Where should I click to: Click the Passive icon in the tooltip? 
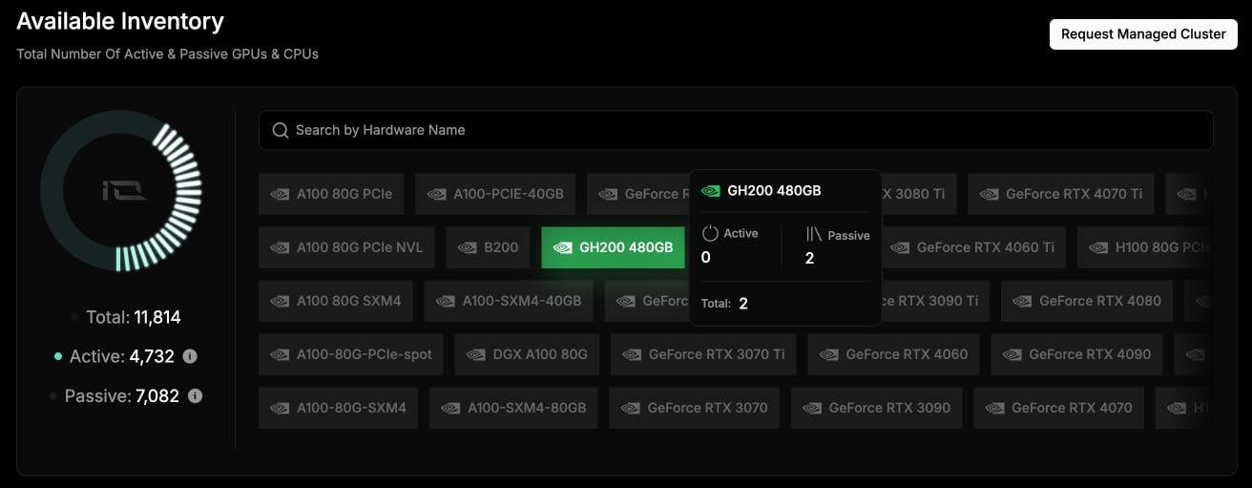point(813,234)
